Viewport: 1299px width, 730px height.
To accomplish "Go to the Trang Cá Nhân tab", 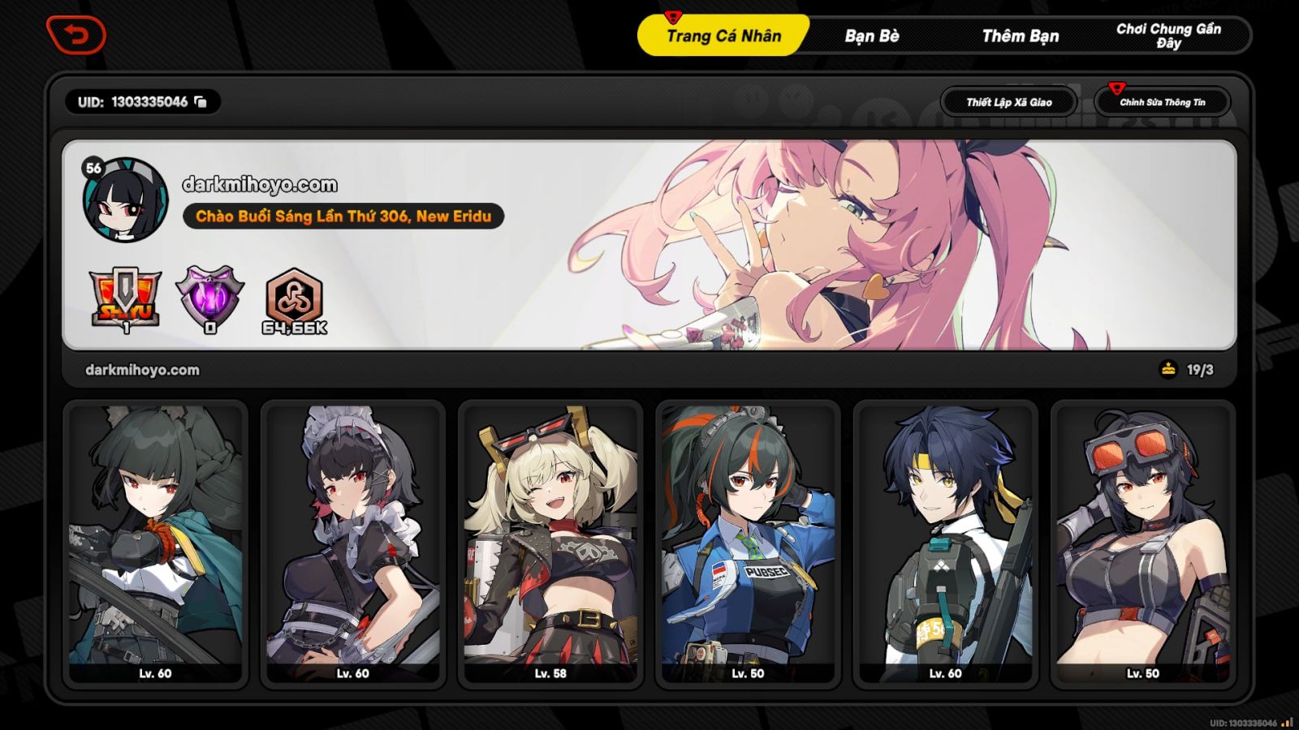I will 723,36.
